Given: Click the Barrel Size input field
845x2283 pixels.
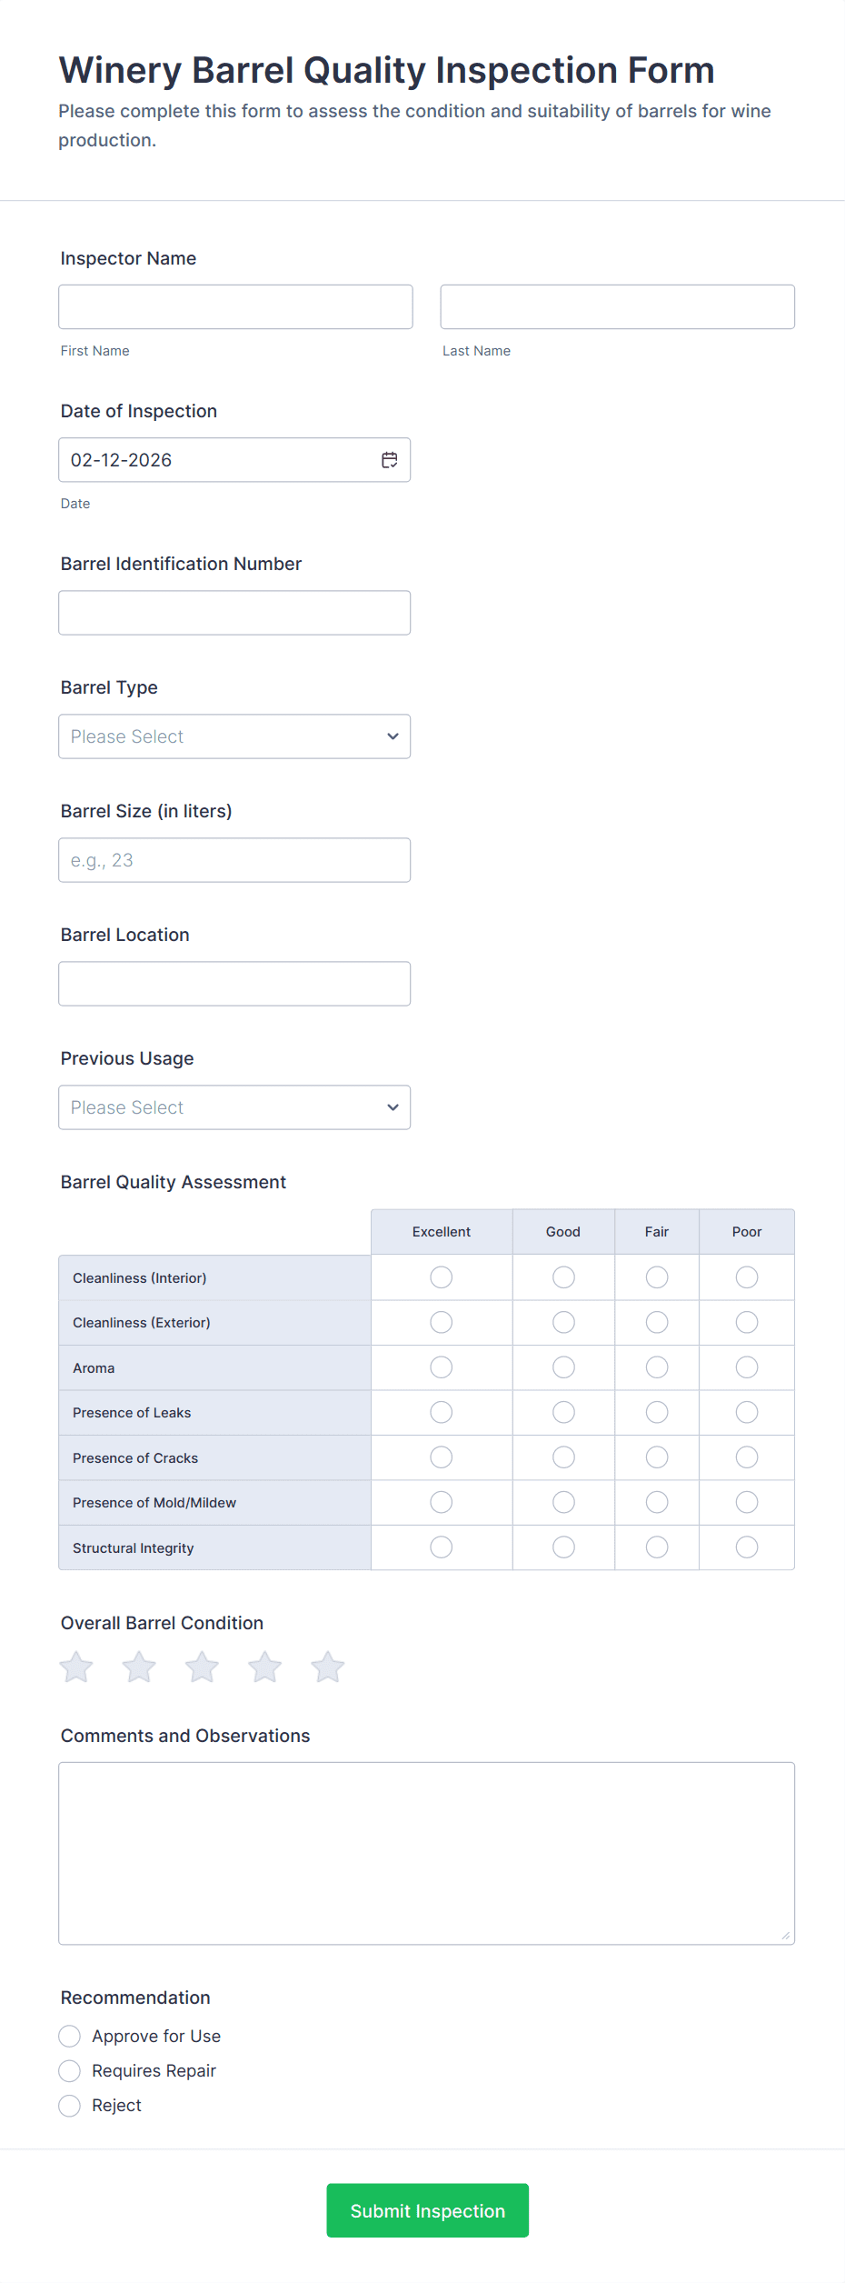Looking at the screenshot, I should click(234, 860).
